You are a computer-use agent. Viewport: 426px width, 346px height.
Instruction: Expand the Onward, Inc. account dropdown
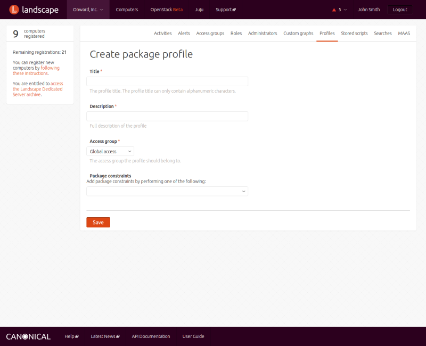click(x=88, y=10)
